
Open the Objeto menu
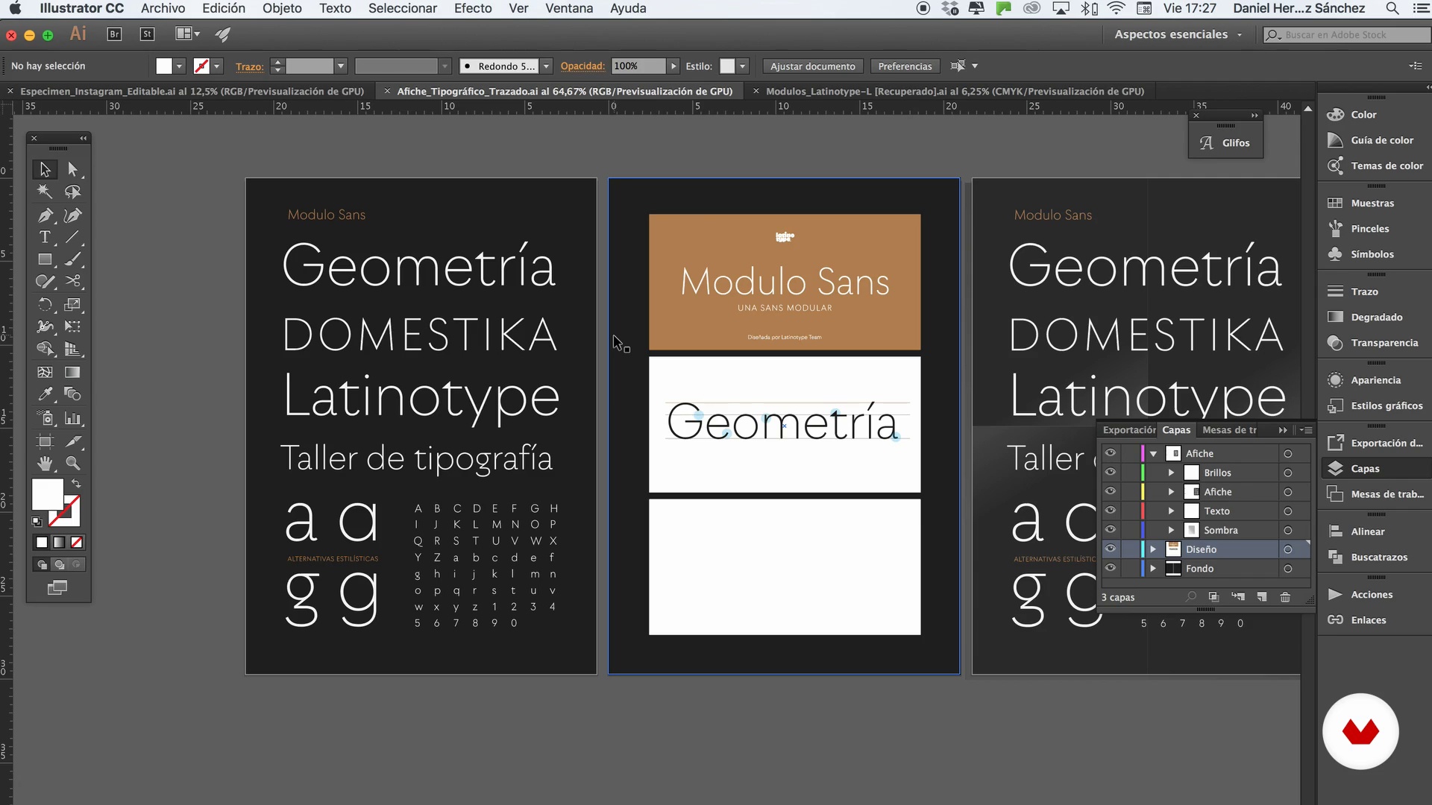point(282,8)
